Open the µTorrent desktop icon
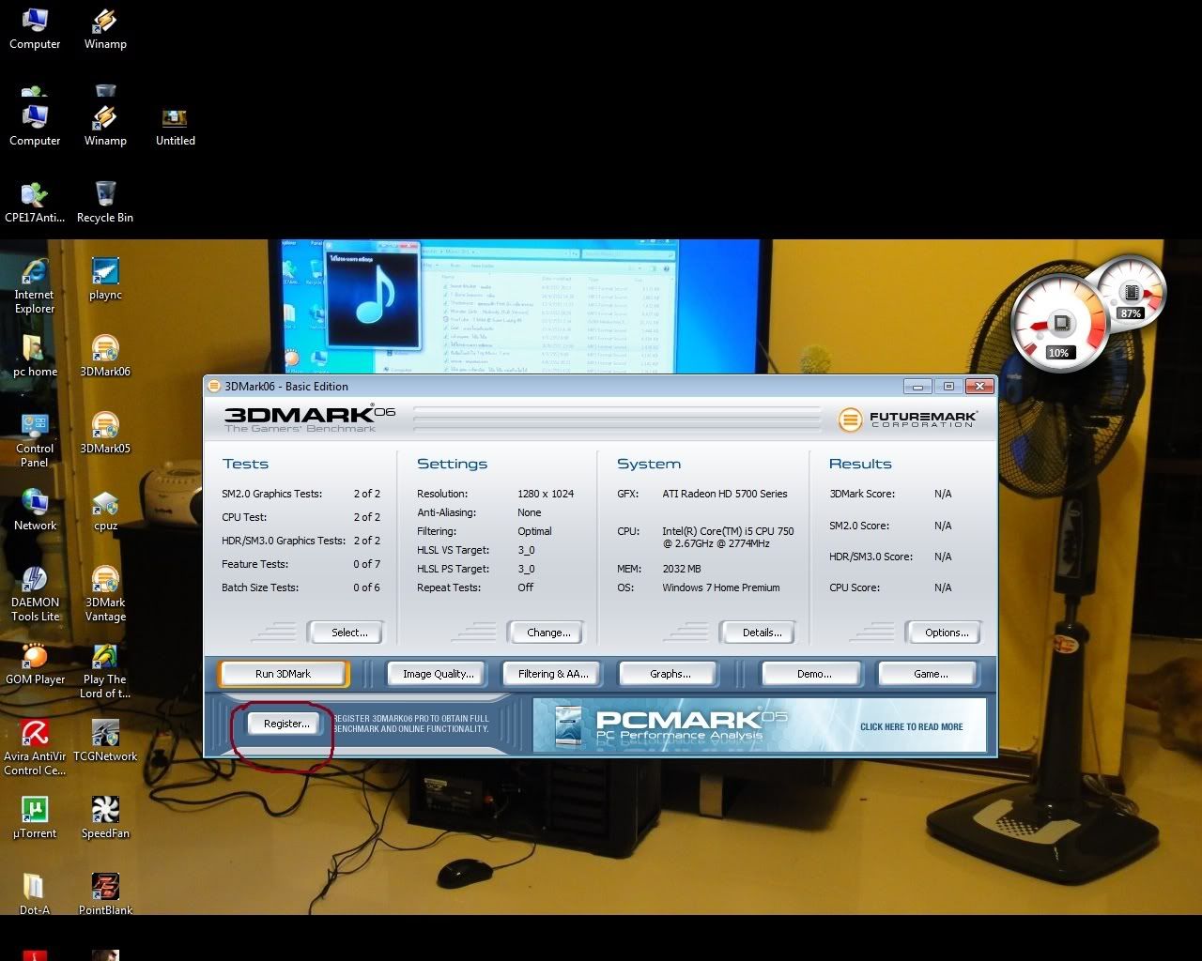The image size is (1202, 961). click(x=35, y=812)
